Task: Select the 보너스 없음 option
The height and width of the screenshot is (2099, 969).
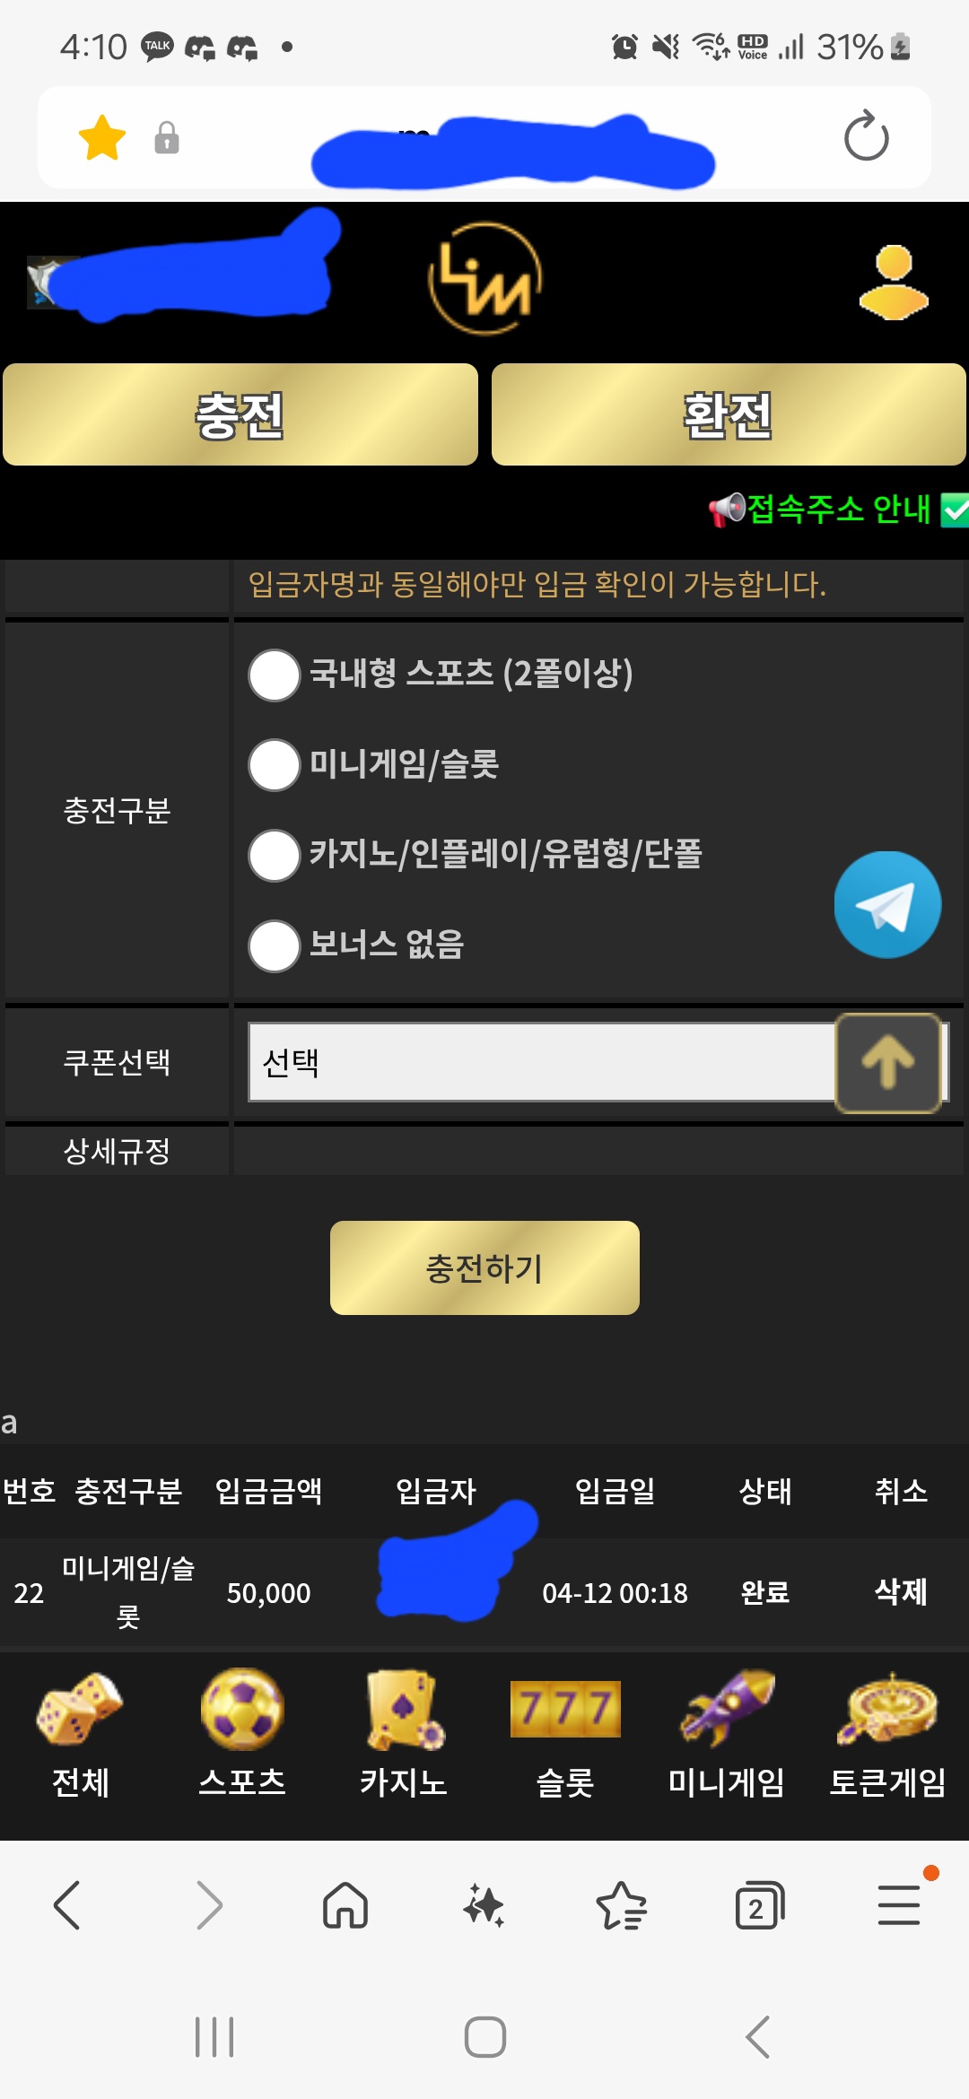Action: point(274,945)
